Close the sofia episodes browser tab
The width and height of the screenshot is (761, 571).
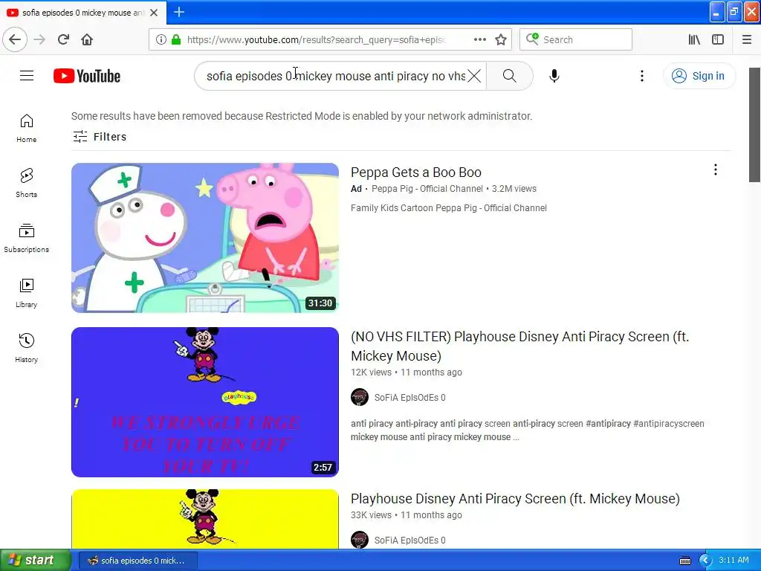click(154, 13)
